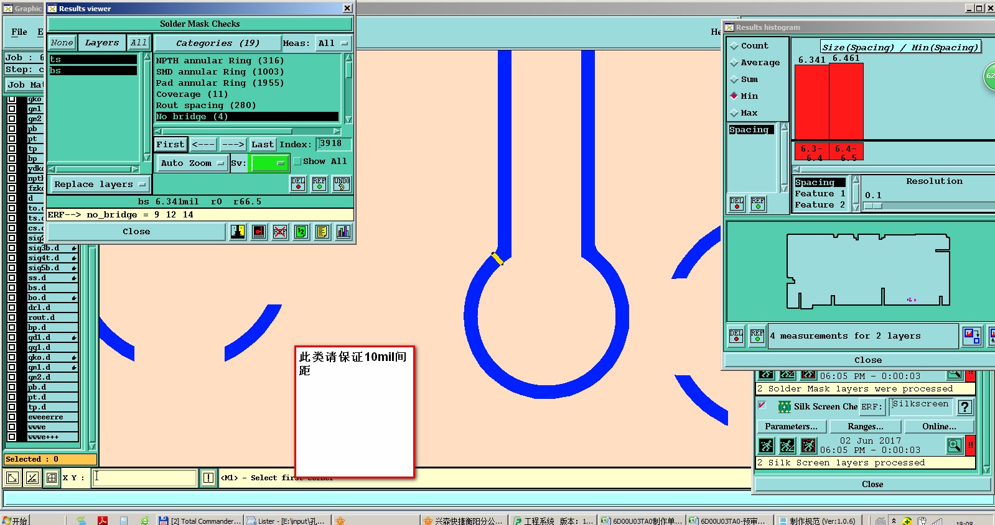
Task: Click the black-yellow icon beside Results viewer Close
Action: (238, 232)
